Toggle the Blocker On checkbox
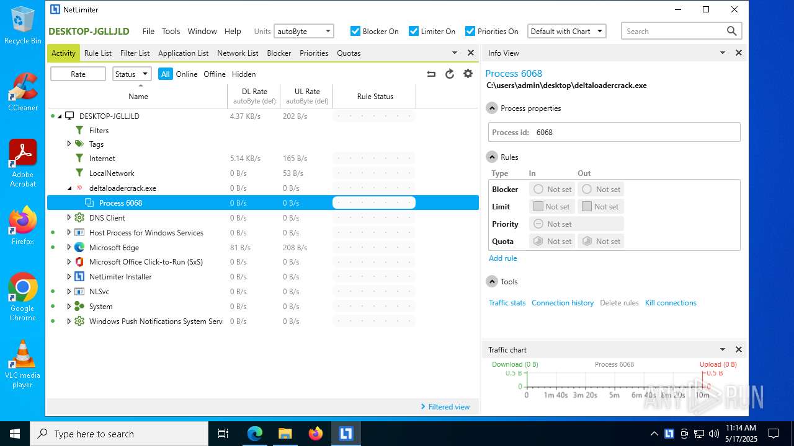This screenshot has height=446, width=794. point(355,31)
